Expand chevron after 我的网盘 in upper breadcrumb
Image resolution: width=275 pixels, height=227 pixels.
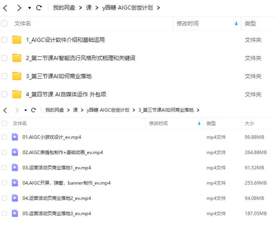pos(81,8)
